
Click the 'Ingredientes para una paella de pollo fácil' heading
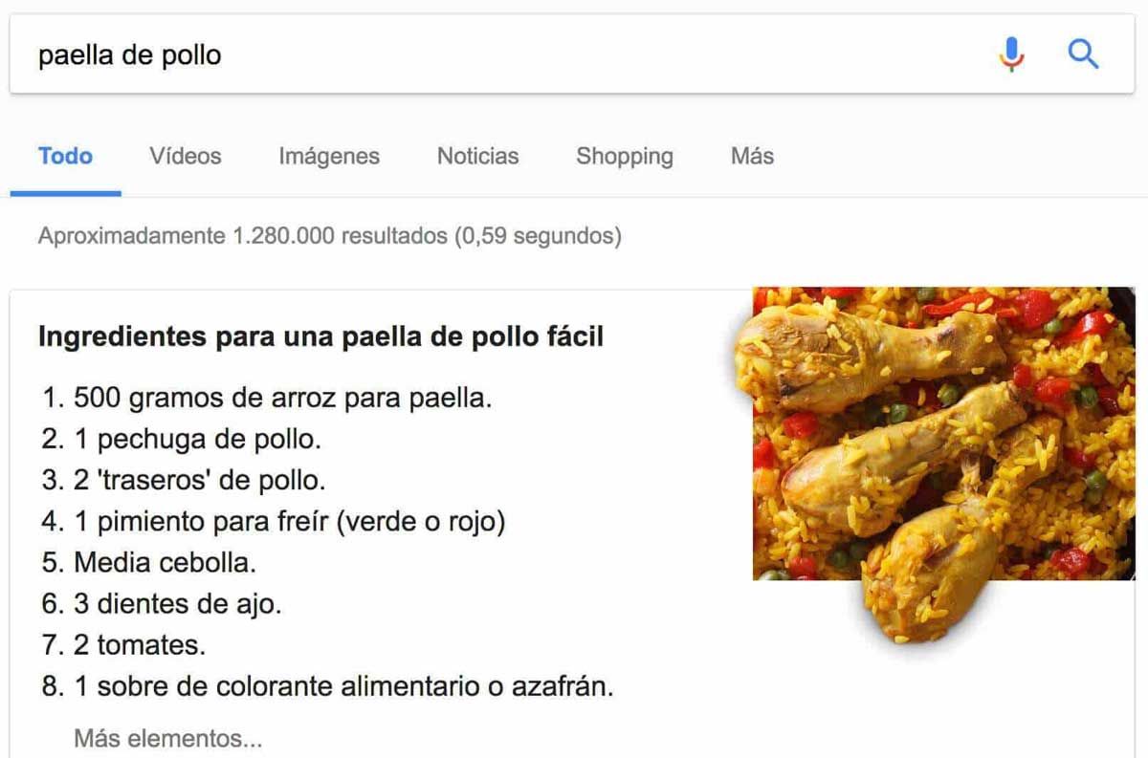tap(320, 336)
